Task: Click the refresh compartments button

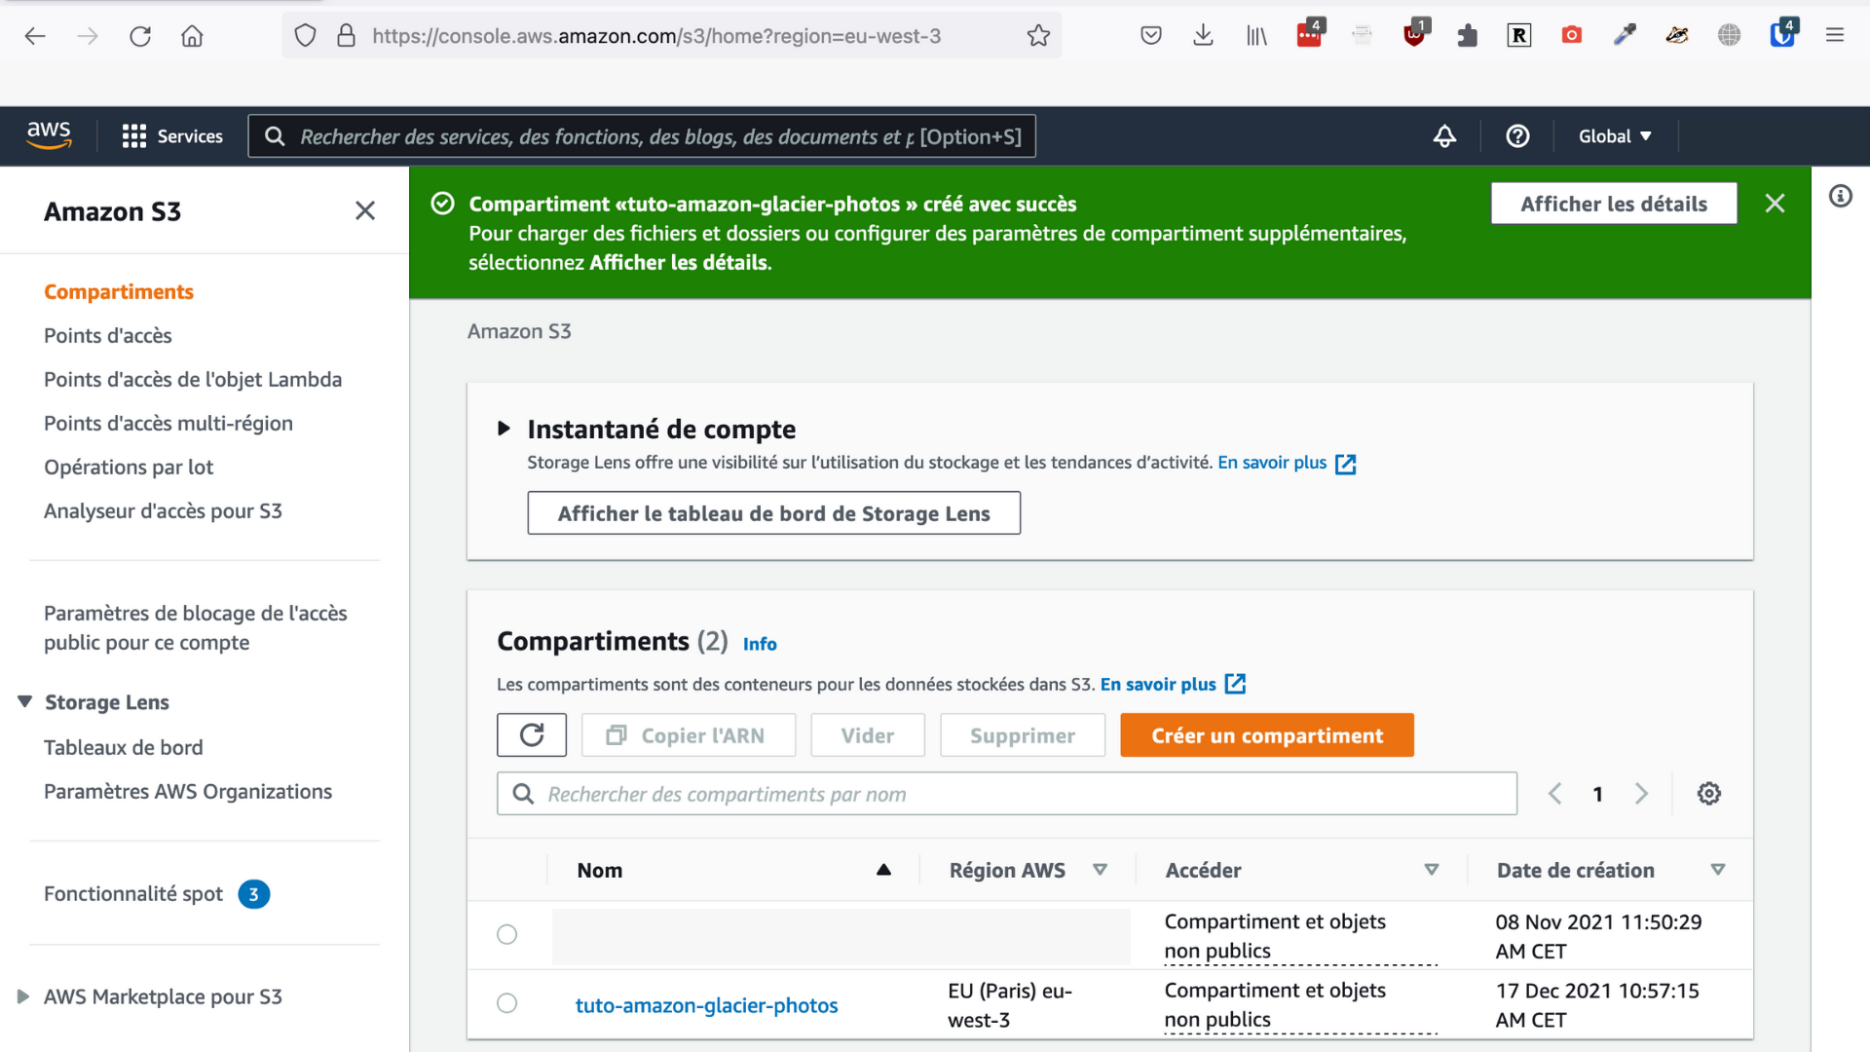Action: coord(531,735)
